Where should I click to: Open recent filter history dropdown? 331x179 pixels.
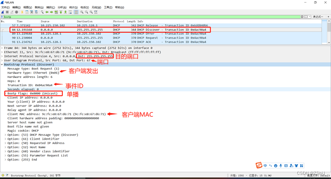click(x=310, y=17)
